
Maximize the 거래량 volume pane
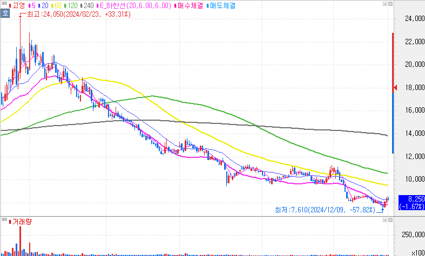(x=385, y=220)
